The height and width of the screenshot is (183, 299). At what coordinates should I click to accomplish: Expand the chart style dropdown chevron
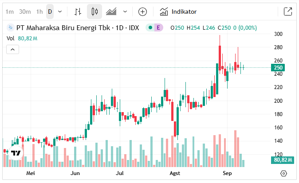tap(125, 12)
